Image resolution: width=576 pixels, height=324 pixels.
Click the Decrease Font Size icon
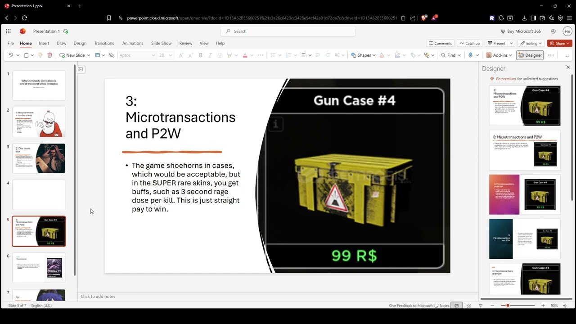(191, 55)
